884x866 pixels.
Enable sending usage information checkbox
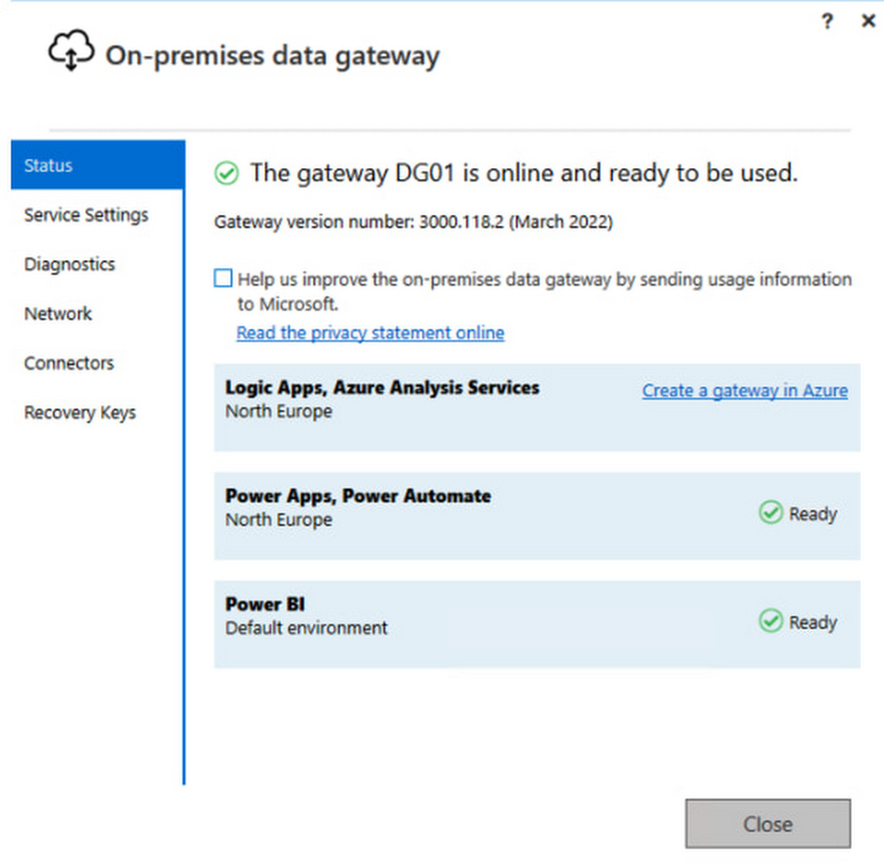coord(223,280)
